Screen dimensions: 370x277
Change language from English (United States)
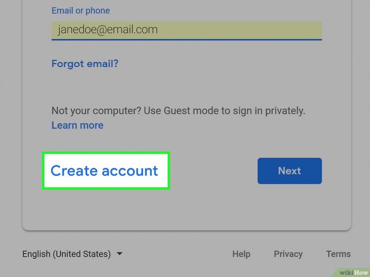point(72,254)
